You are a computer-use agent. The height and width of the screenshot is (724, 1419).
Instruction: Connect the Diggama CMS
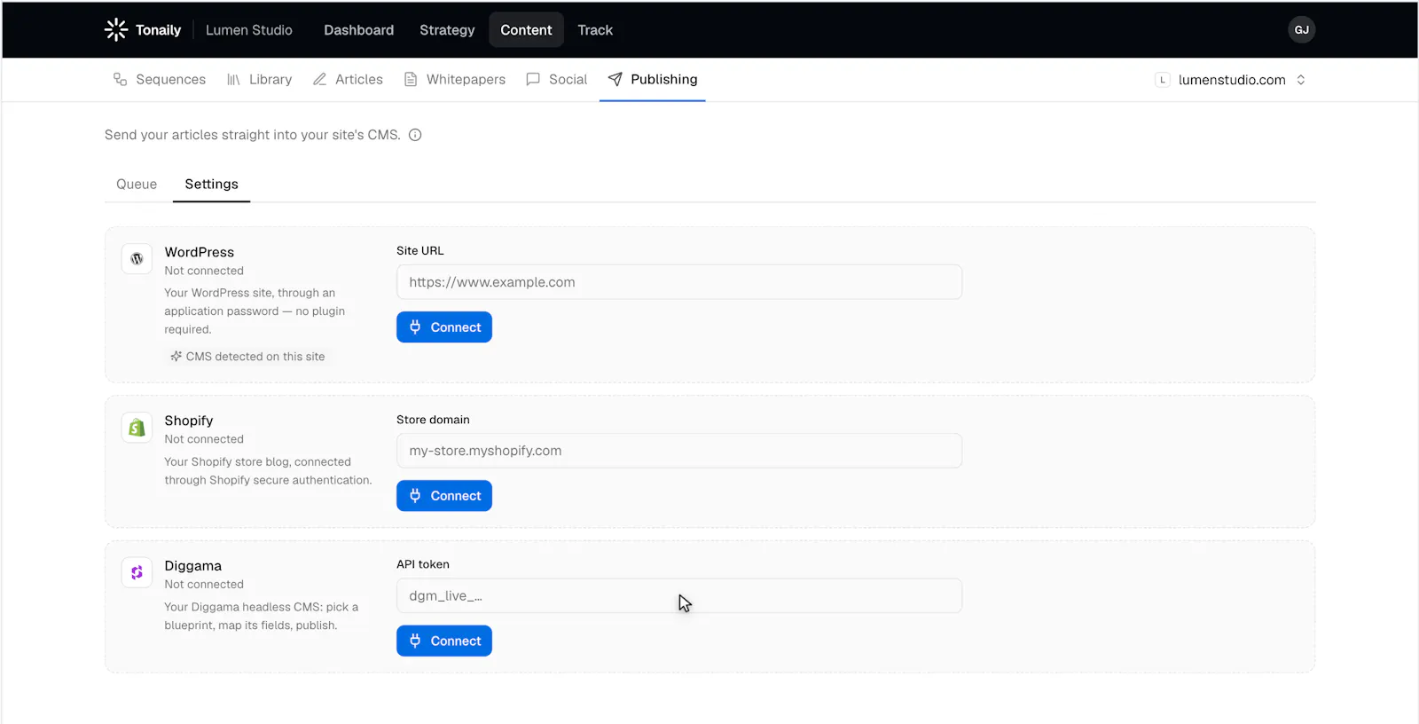pyautogui.click(x=444, y=641)
